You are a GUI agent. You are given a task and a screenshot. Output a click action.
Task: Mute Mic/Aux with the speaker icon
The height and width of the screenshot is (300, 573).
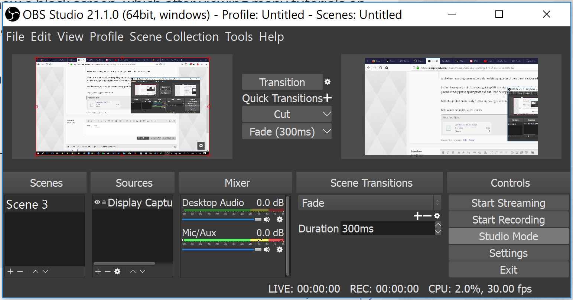pos(267,250)
